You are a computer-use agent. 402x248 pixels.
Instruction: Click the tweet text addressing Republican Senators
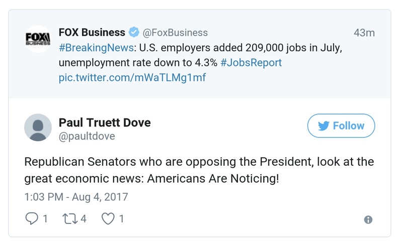pos(199,171)
